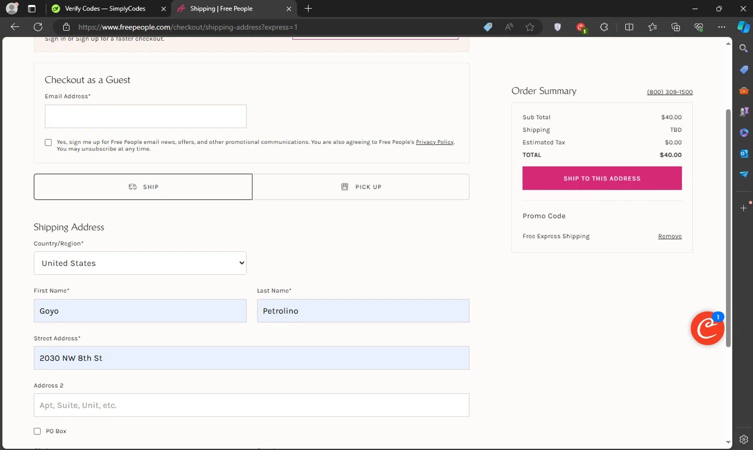Screen dimensions: 753x450
Task: Choose the SHIP delivery option
Action: [x=143, y=187]
